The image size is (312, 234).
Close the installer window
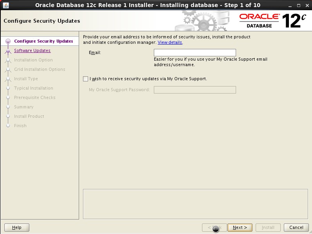(307, 5)
